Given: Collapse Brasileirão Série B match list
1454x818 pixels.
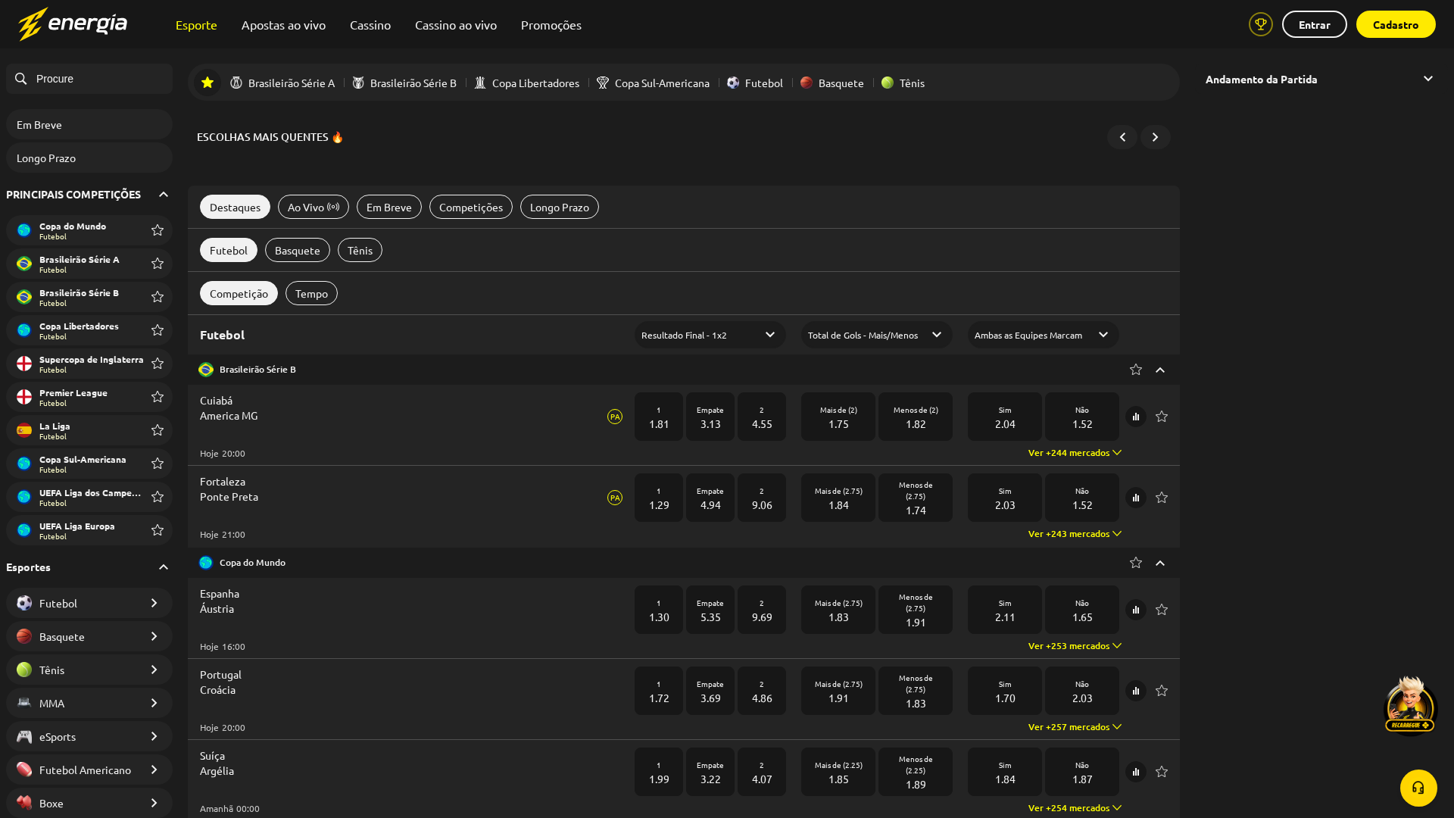Looking at the screenshot, I should pos(1160,370).
